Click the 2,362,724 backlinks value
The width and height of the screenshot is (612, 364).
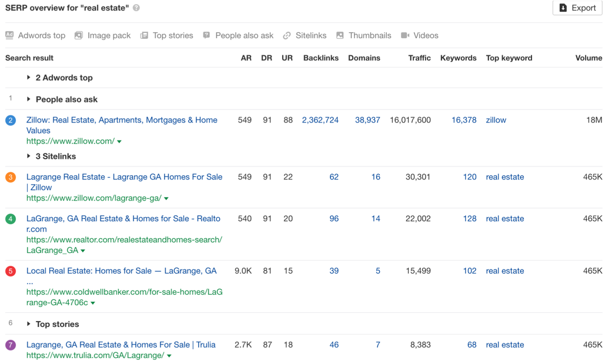tap(320, 121)
